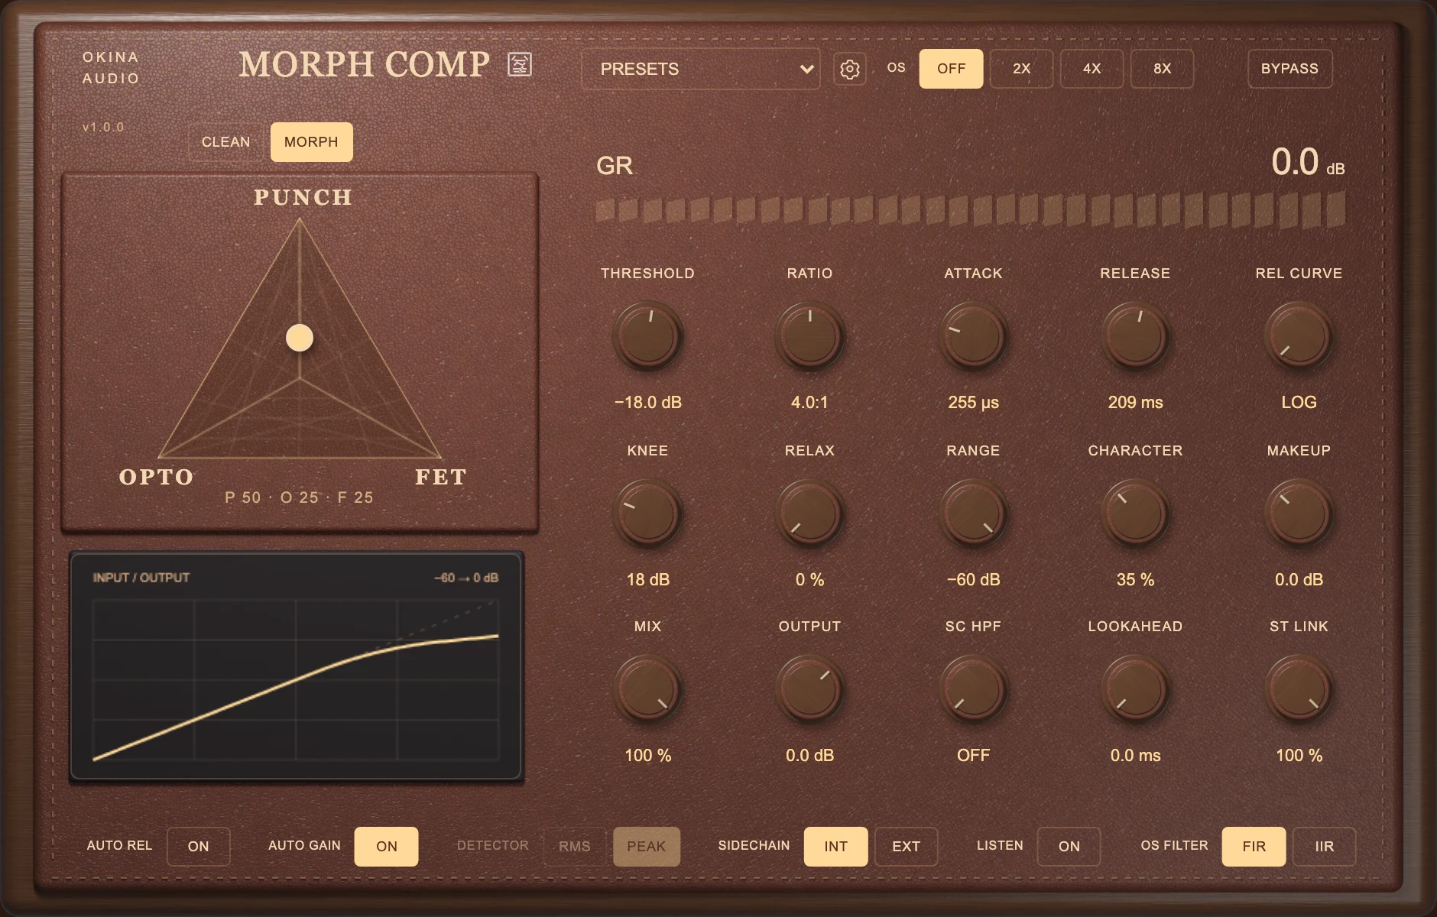Click the SC HPF knob

pos(973,689)
